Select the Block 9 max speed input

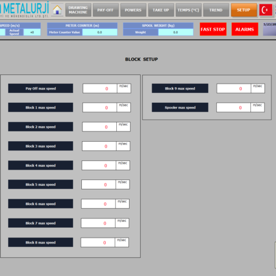coord(234,88)
